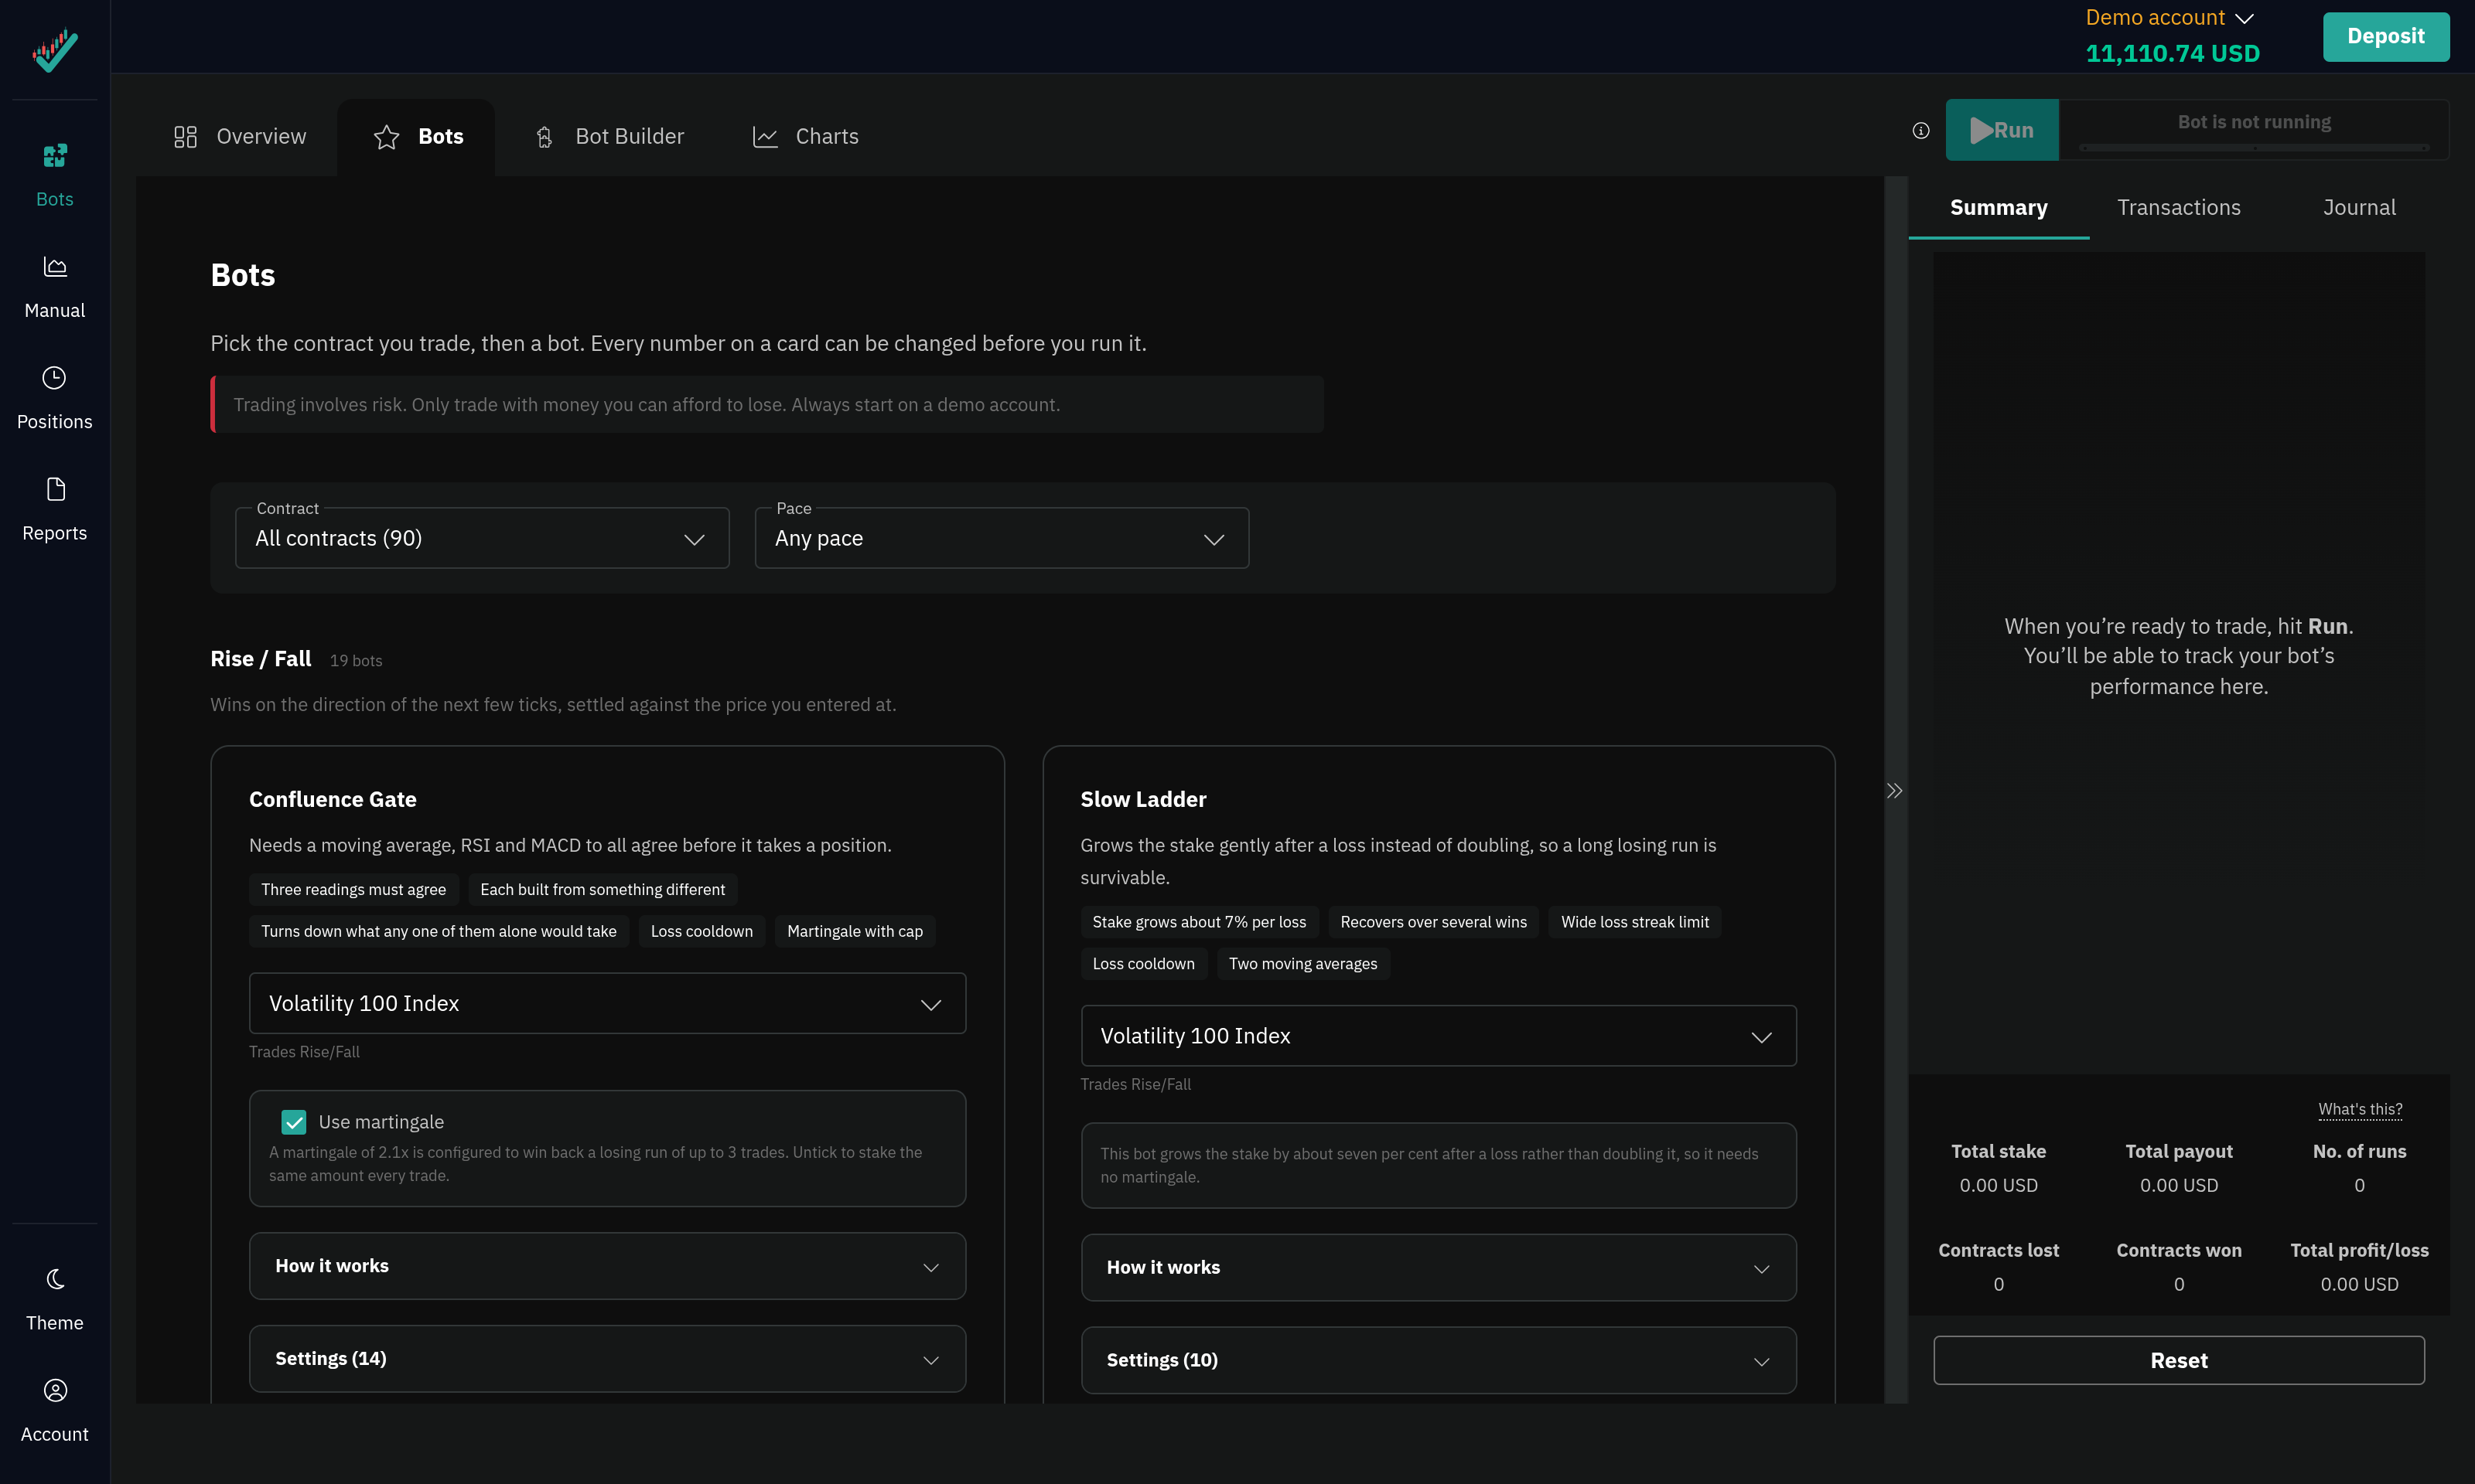Open Slow Ladder's Volatility 100 Index dropdown
The width and height of the screenshot is (2475, 1484).
1439,1036
